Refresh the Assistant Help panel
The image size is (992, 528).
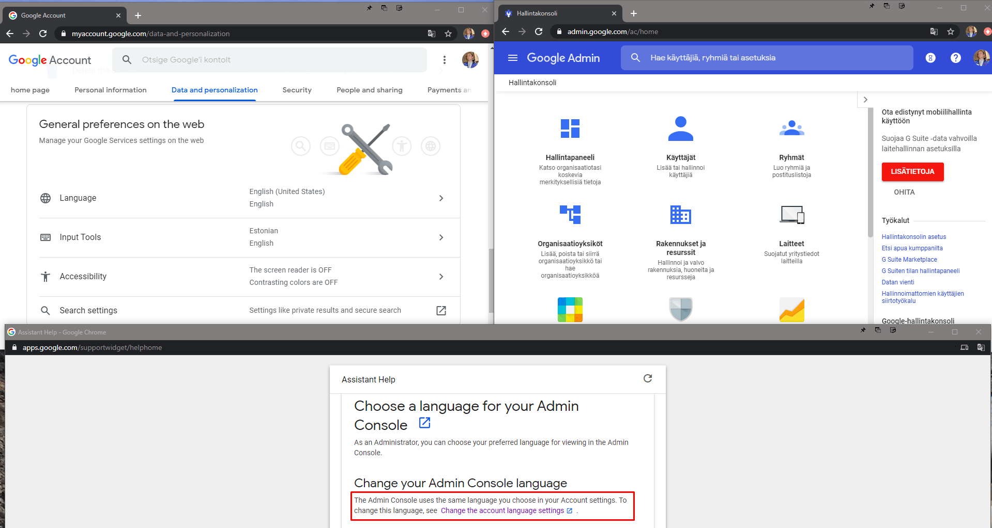(x=647, y=379)
